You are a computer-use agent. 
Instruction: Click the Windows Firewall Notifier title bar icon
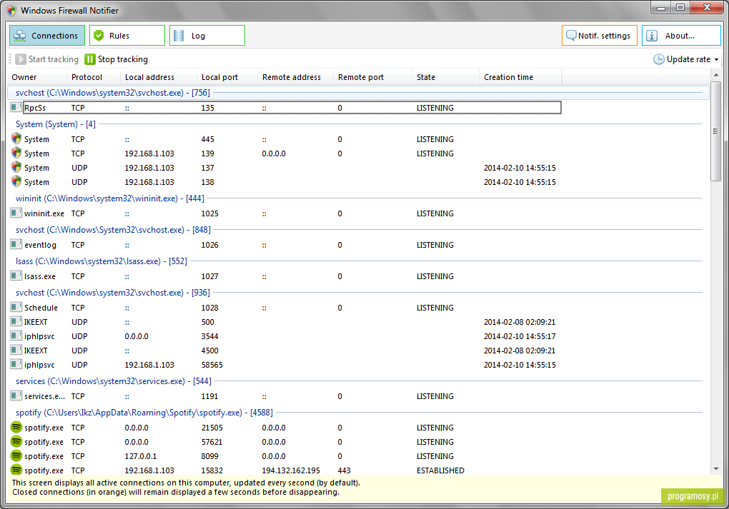tap(12, 10)
